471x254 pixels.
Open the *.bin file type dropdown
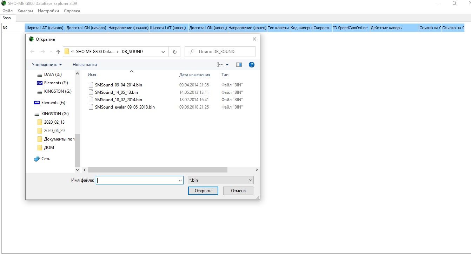pos(220,180)
